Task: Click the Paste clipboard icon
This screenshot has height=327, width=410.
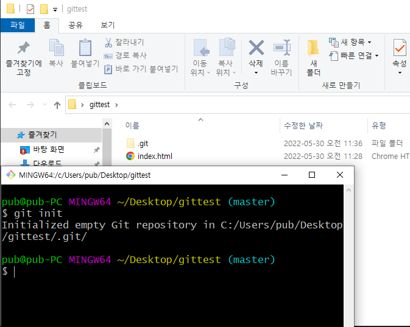Action: pos(85,47)
